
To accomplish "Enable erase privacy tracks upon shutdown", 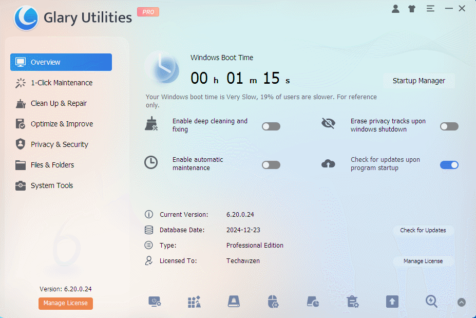I will pos(449,126).
